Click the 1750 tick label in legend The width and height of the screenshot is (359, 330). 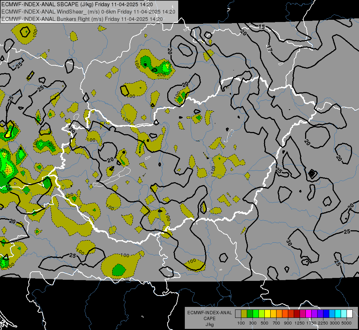click(311, 323)
